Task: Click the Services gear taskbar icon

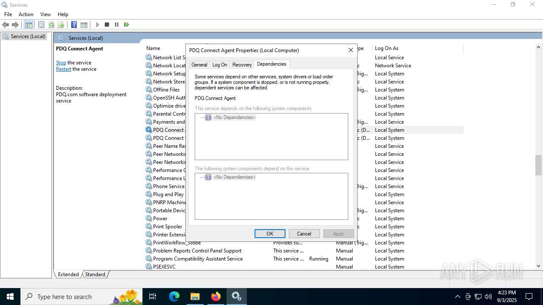Action: 236,297
